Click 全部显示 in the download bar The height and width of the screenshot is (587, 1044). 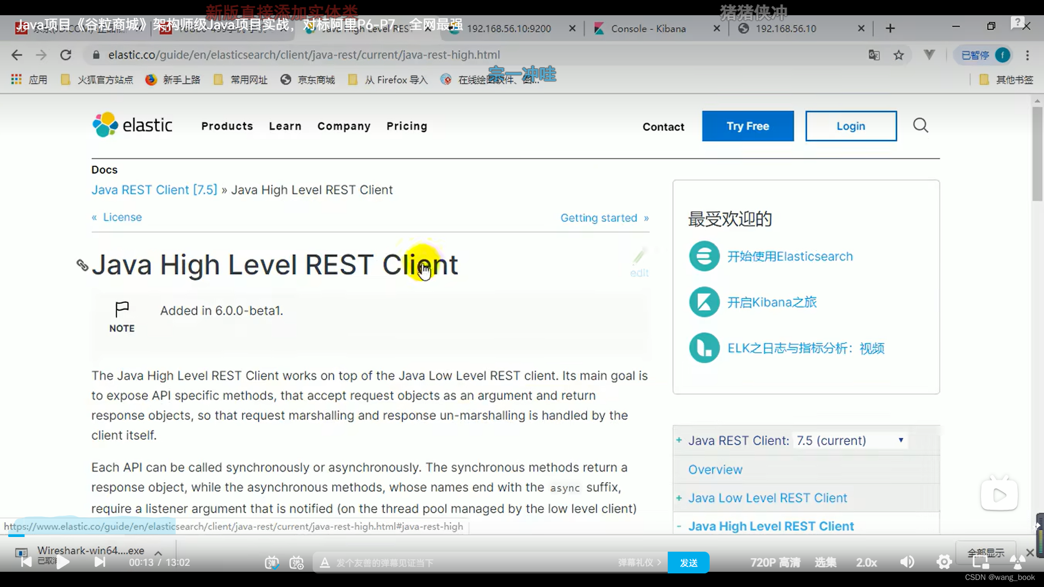click(986, 553)
